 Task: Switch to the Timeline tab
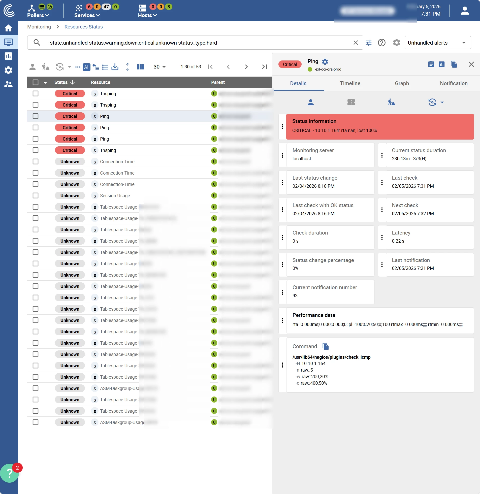[350, 83]
